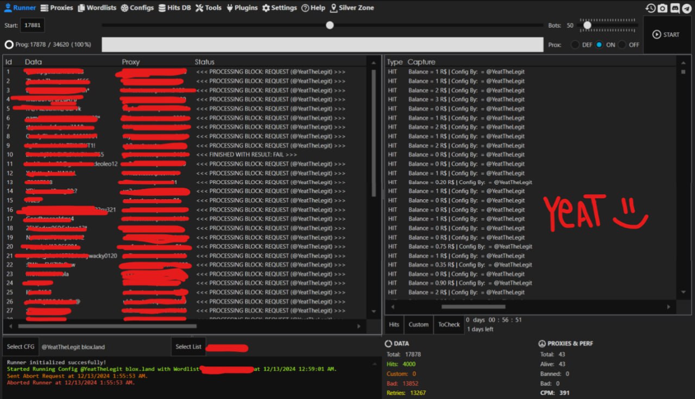The width and height of the screenshot is (695, 399).
Task: Click the circle icon beside Prog
Action: (9, 45)
